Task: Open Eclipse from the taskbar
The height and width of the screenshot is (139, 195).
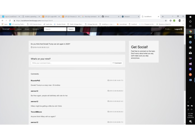Action: 190,58
